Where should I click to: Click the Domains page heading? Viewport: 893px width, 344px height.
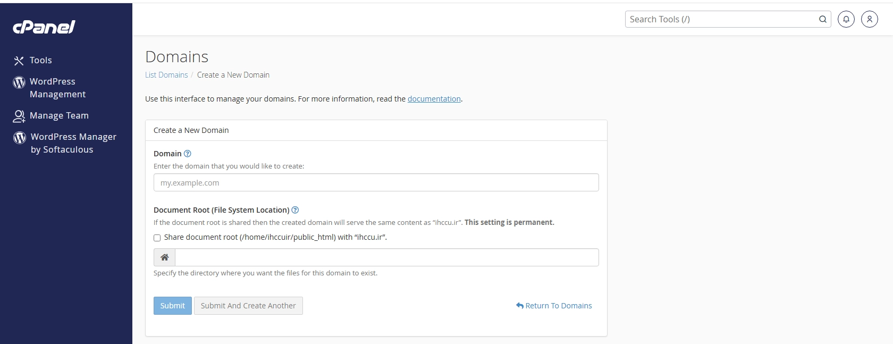coord(177,56)
